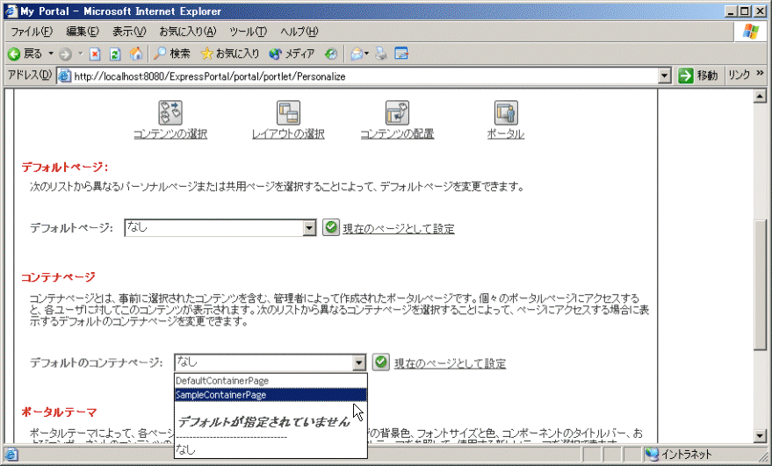Click the red ポータルテーマ heading

tap(59, 412)
